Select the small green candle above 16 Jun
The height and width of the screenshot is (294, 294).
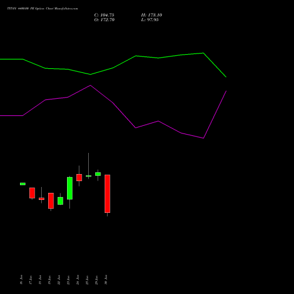point(23,184)
